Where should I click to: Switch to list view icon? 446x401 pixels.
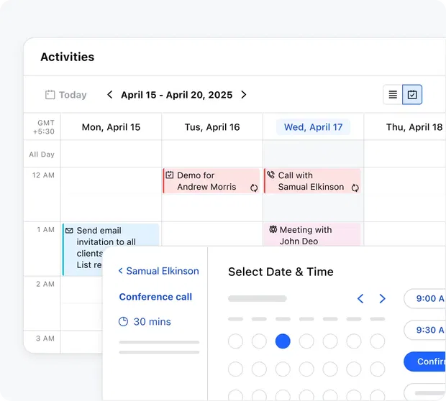[393, 95]
